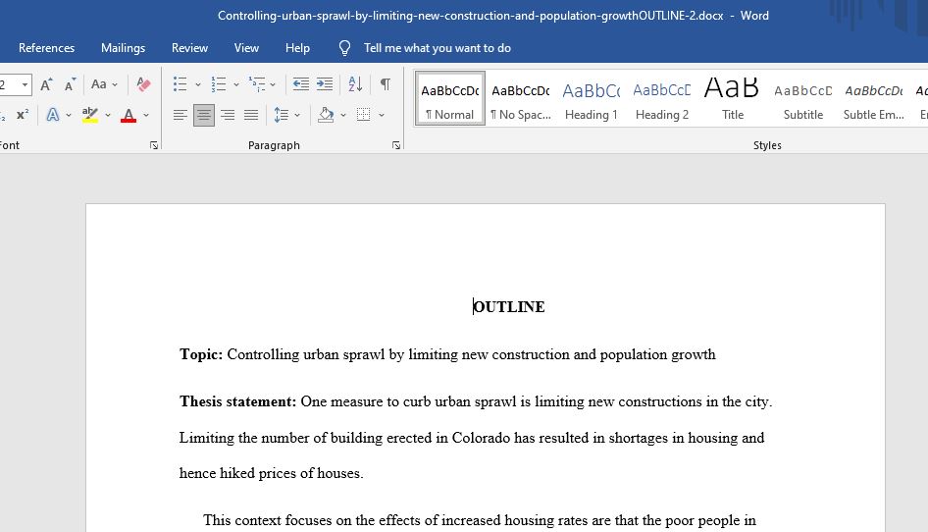Apply the Normal style

[450, 98]
